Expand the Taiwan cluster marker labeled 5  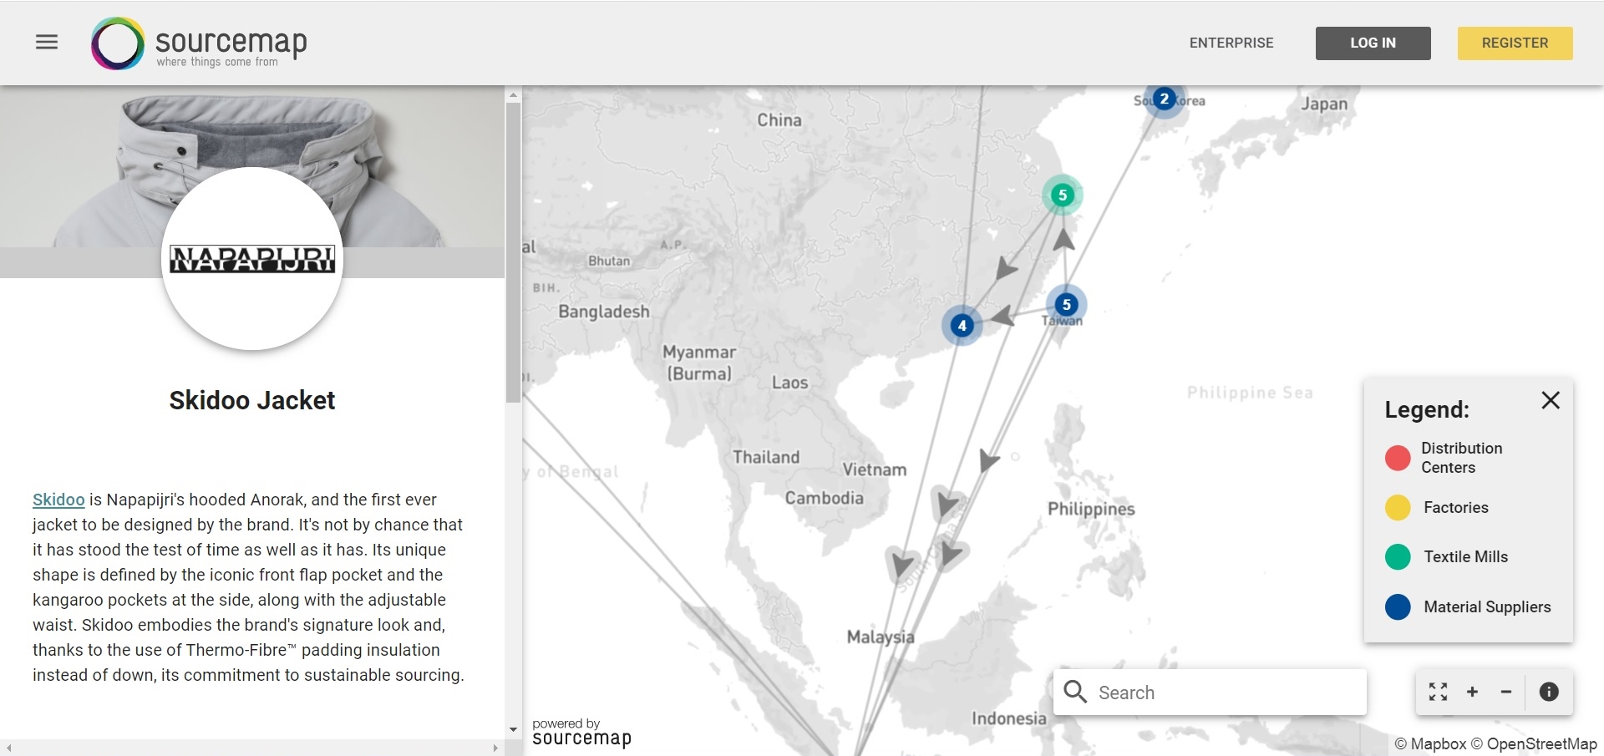(x=1067, y=305)
